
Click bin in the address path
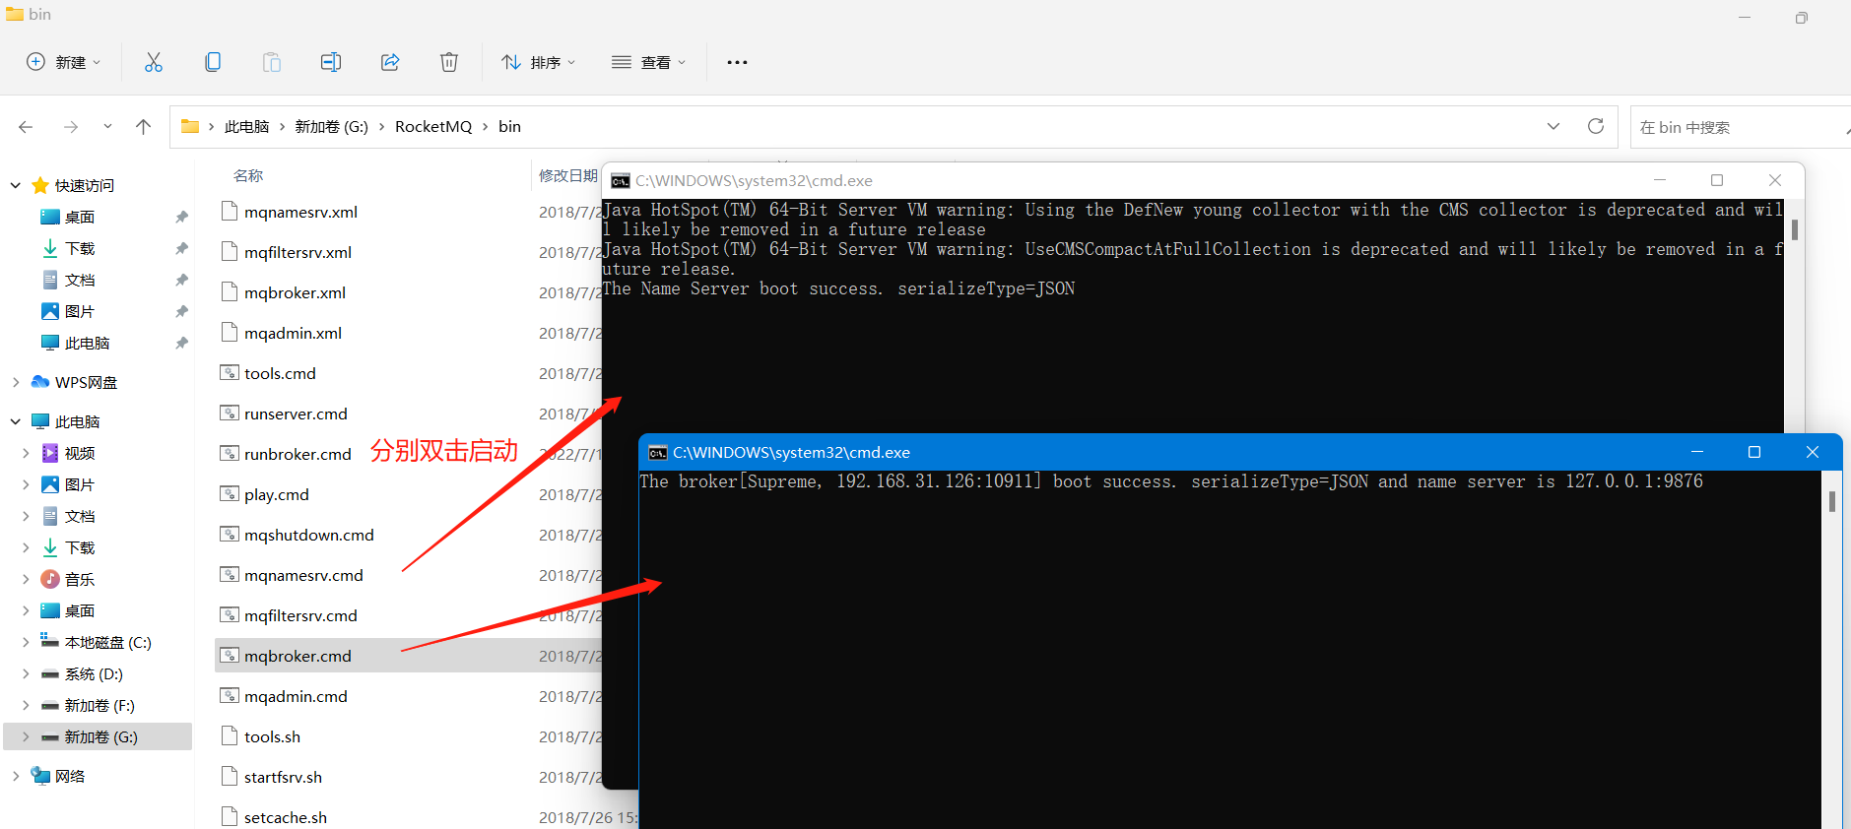(x=509, y=126)
